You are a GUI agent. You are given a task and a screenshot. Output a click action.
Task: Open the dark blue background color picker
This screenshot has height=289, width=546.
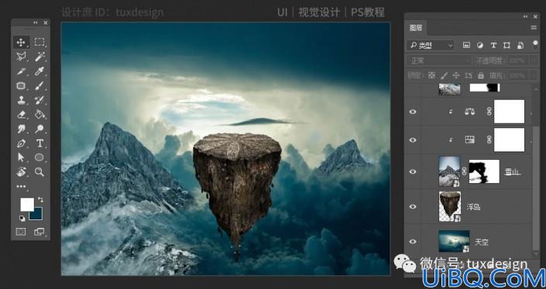[38, 216]
